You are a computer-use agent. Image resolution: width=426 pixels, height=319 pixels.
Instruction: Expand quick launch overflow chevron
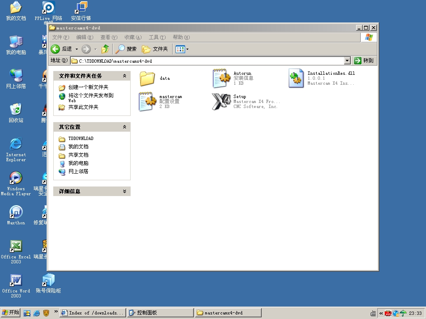coord(56,312)
